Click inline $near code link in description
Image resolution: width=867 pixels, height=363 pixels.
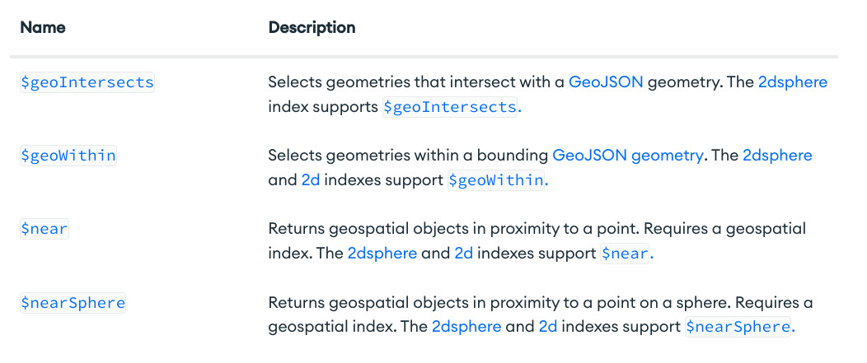(625, 253)
